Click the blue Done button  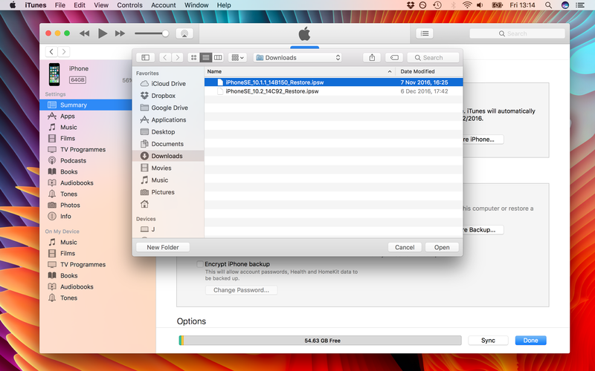530,341
